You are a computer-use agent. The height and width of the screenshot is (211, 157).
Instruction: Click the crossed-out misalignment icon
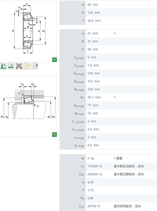click(x=19, y=66)
